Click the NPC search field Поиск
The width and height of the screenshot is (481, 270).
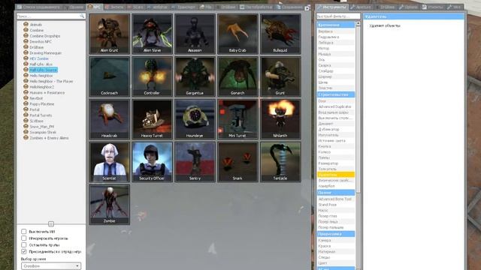point(51,16)
